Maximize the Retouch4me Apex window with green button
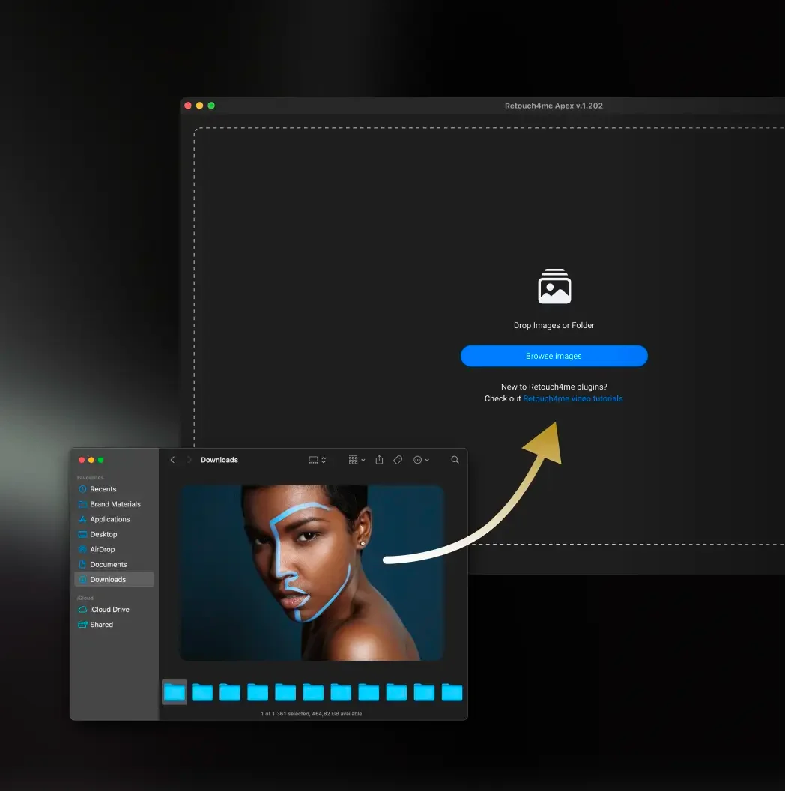The width and height of the screenshot is (785, 791). [x=211, y=106]
